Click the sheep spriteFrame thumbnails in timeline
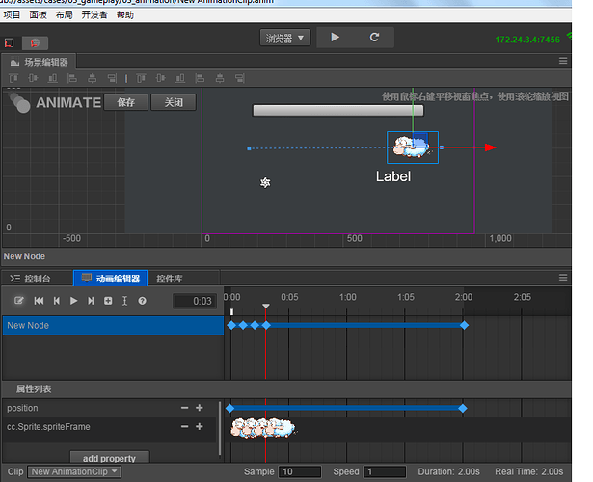 pyautogui.click(x=262, y=428)
